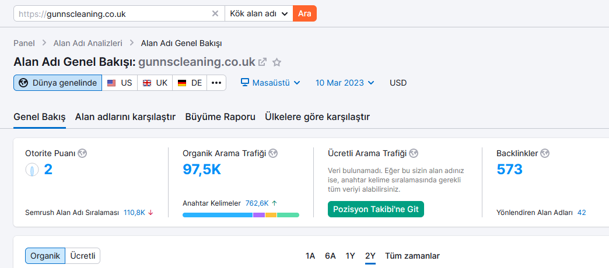Open 10 Mar 2023 date dropdown

tap(345, 83)
